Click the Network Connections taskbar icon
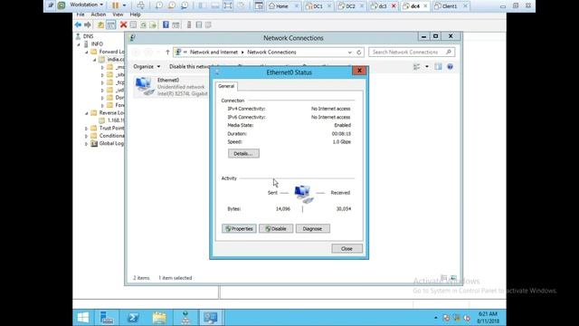This screenshot has height=326, width=579. (x=211, y=318)
